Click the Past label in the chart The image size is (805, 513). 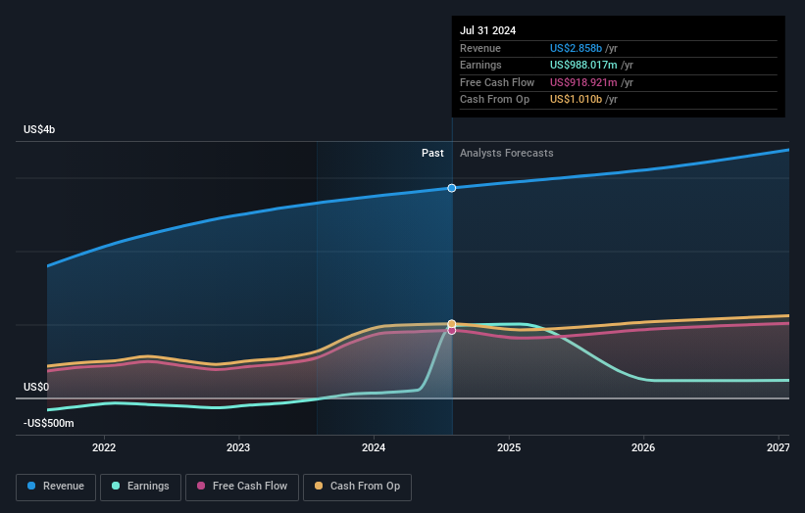(432, 153)
